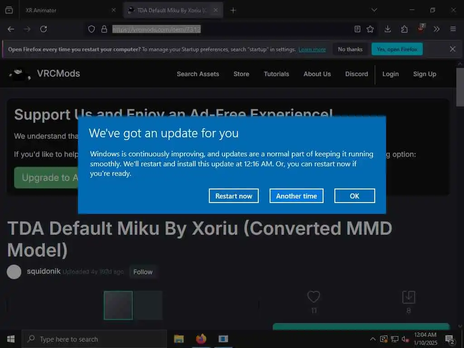The height and width of the screenshot is (348, 464).
Task: Open About Us nav item
Action: 317,74
